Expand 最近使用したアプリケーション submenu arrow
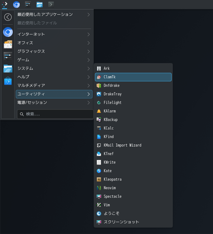This screenshot has width=213, height=234. click(x=89, y=15)
